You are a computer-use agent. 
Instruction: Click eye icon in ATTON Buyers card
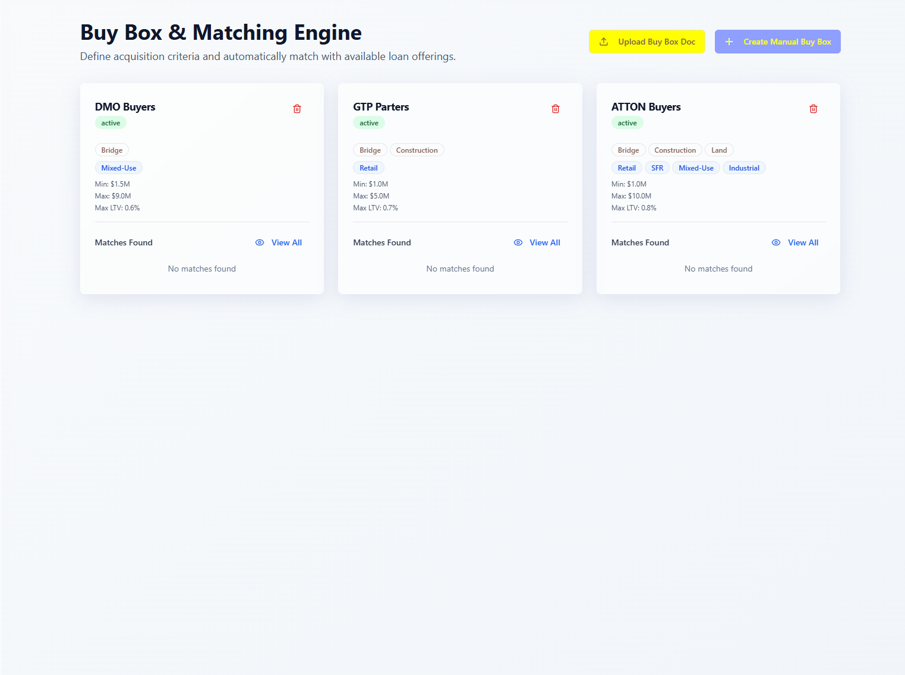point(776,242)
